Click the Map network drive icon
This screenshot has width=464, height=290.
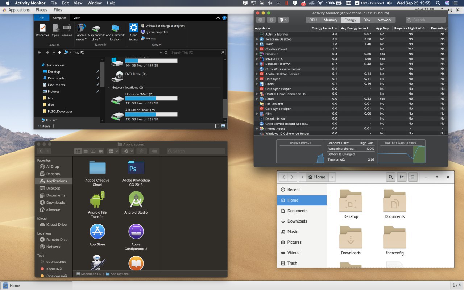(96, 29)
